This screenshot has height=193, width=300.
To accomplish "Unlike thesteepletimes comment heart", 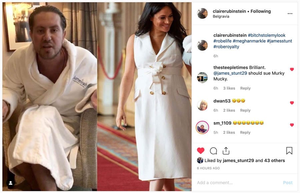I will 292,70.
